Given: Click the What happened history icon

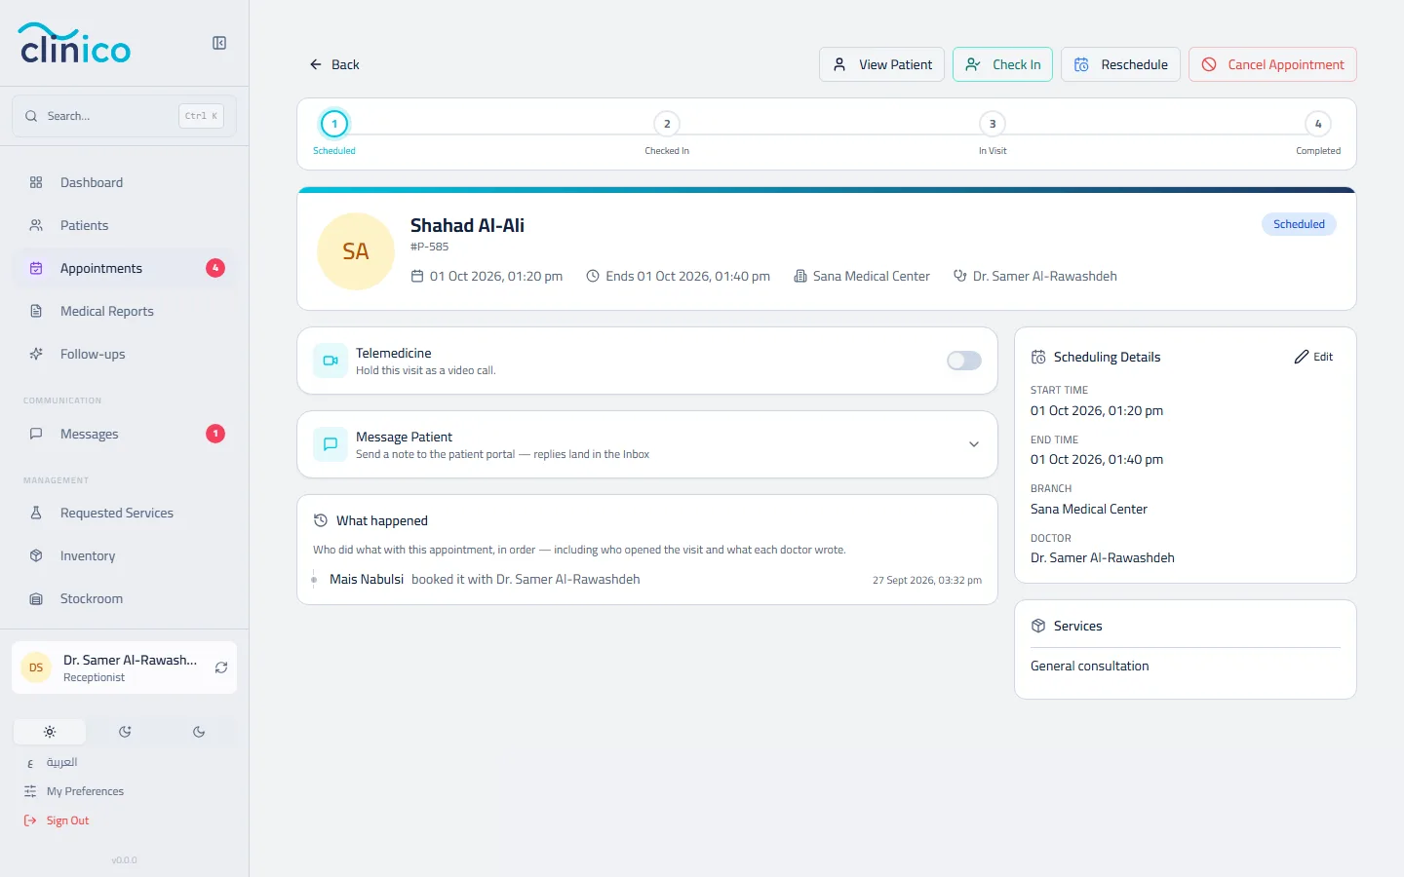Looking at the screenshot, I should click(320, 520).
